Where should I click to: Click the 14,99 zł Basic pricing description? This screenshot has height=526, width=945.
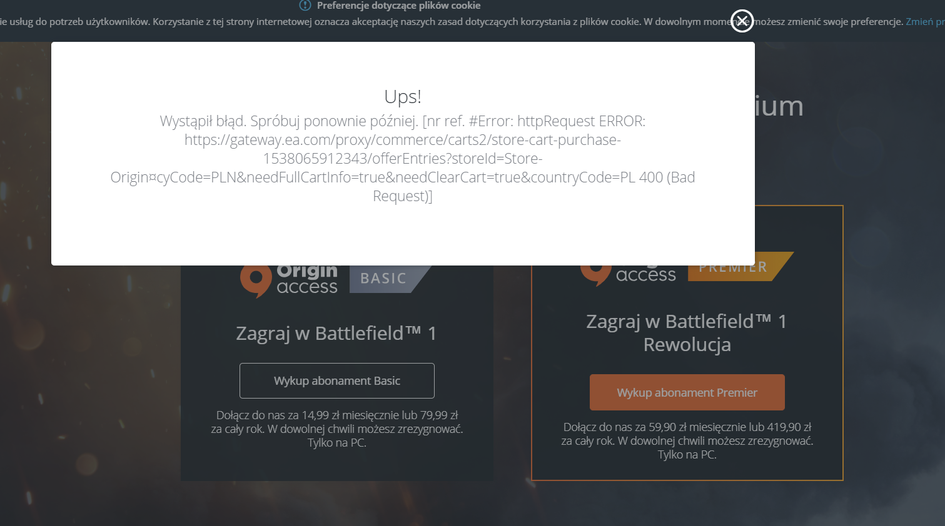coord(337,429)
